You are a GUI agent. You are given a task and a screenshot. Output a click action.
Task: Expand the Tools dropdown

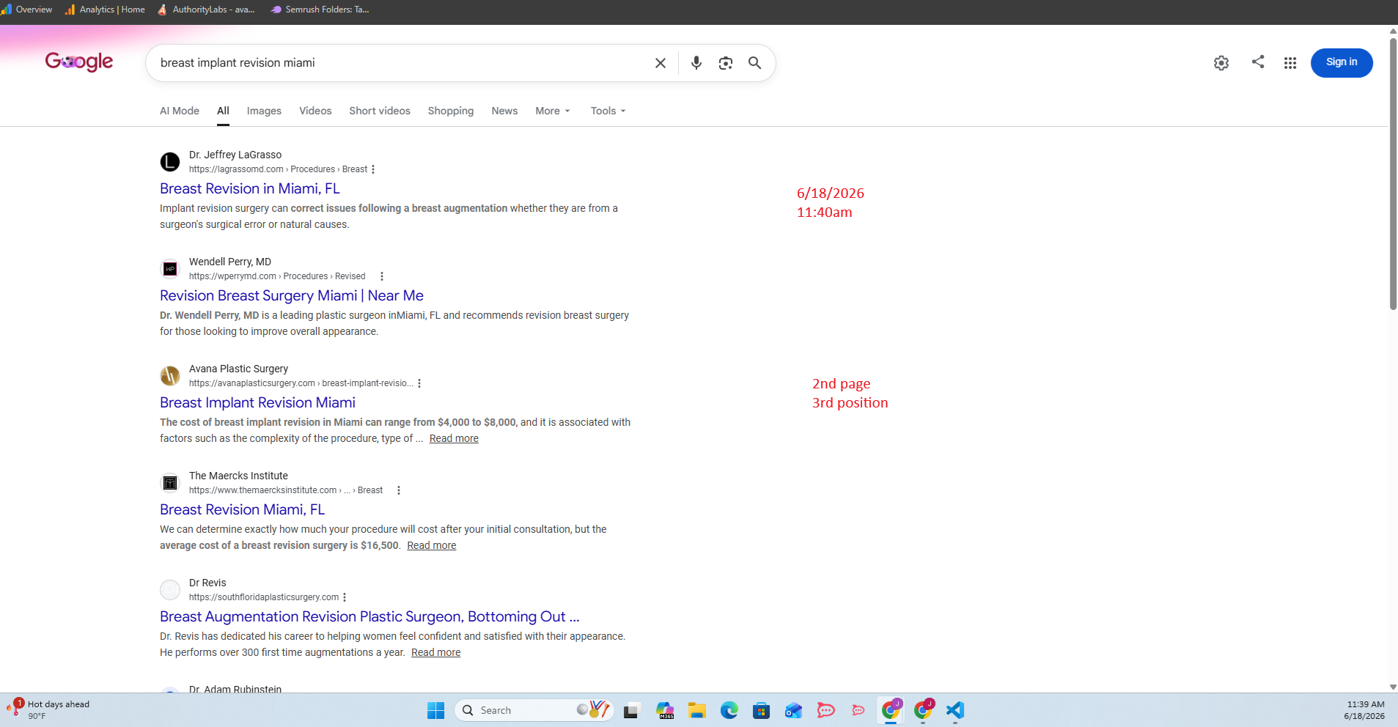tap(608, 111)
